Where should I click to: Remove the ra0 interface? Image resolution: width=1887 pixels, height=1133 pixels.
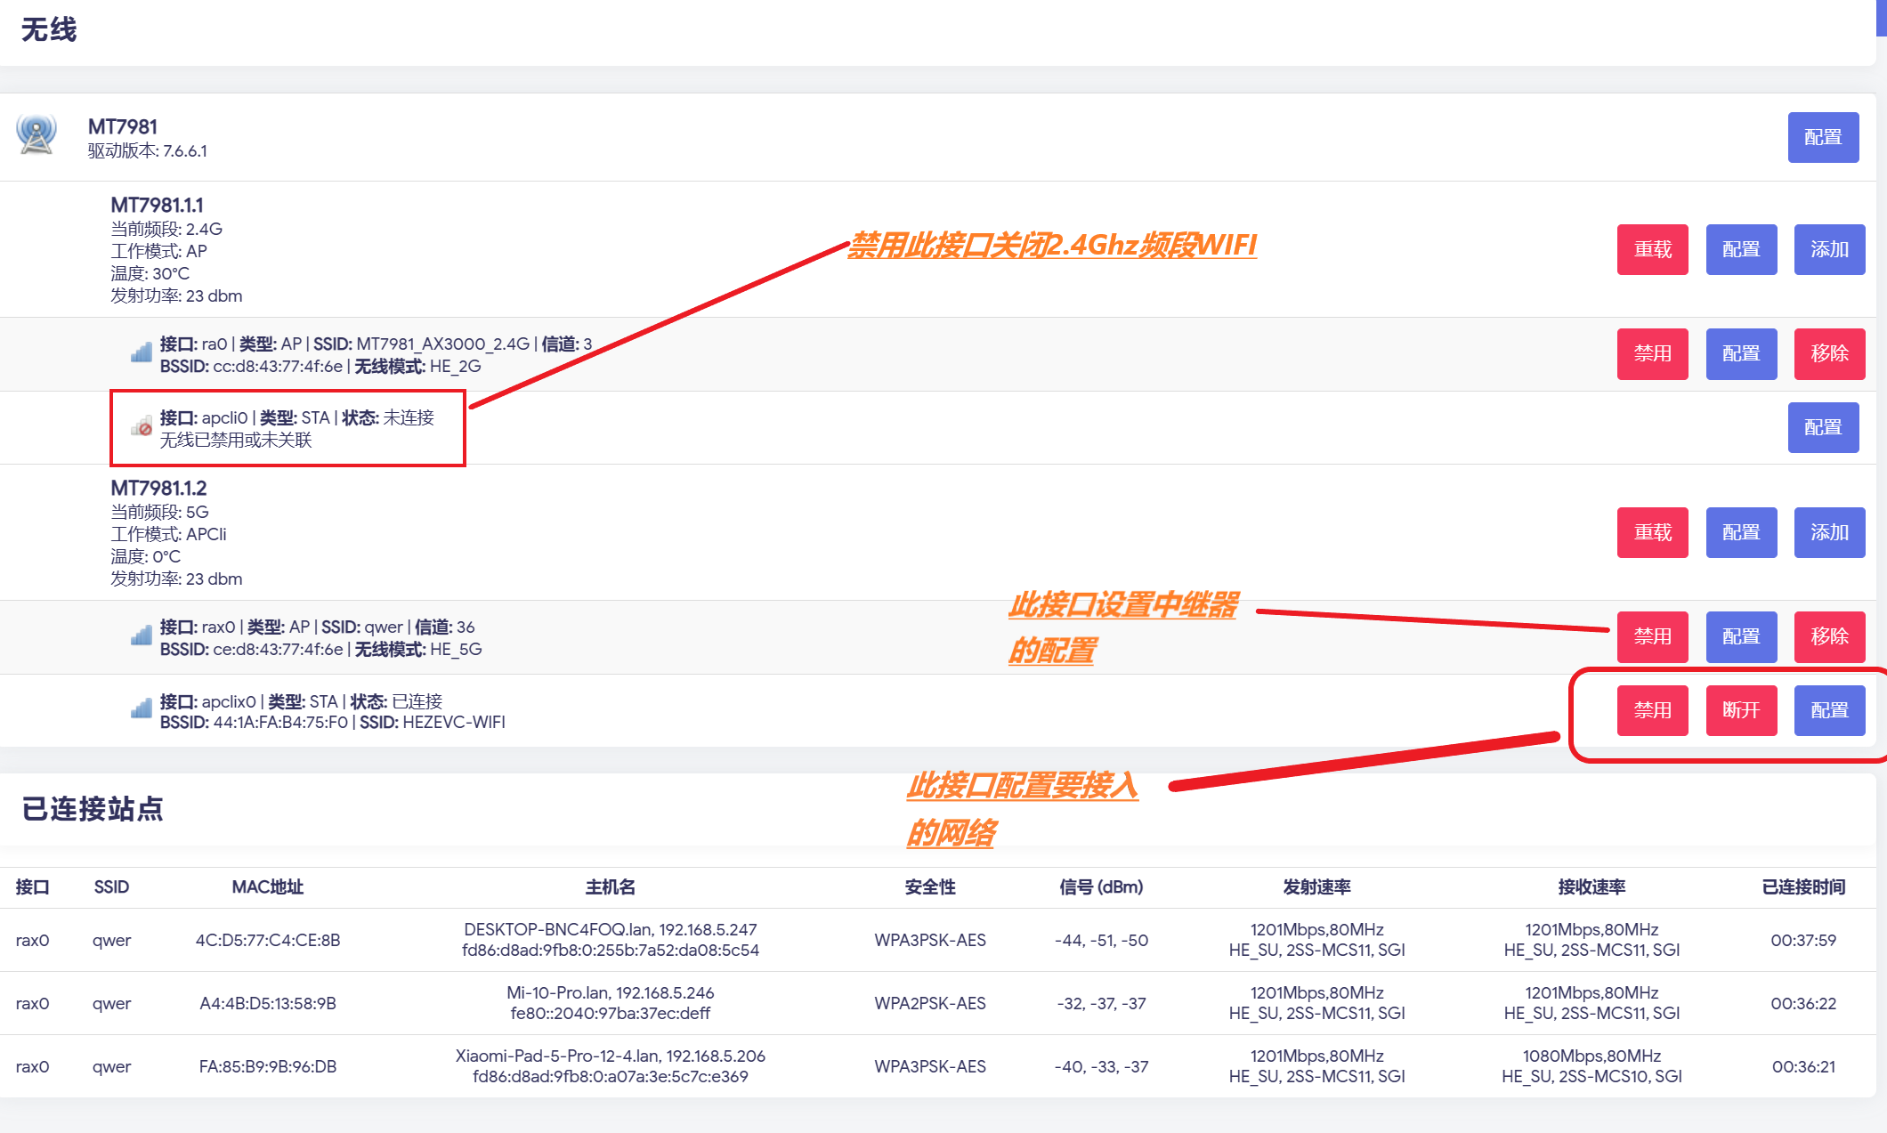[x=1829, y=353]
